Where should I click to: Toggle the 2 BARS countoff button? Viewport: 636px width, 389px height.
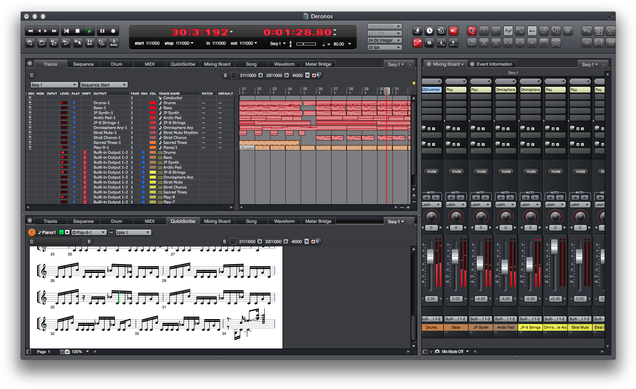(x=113, y=43)
